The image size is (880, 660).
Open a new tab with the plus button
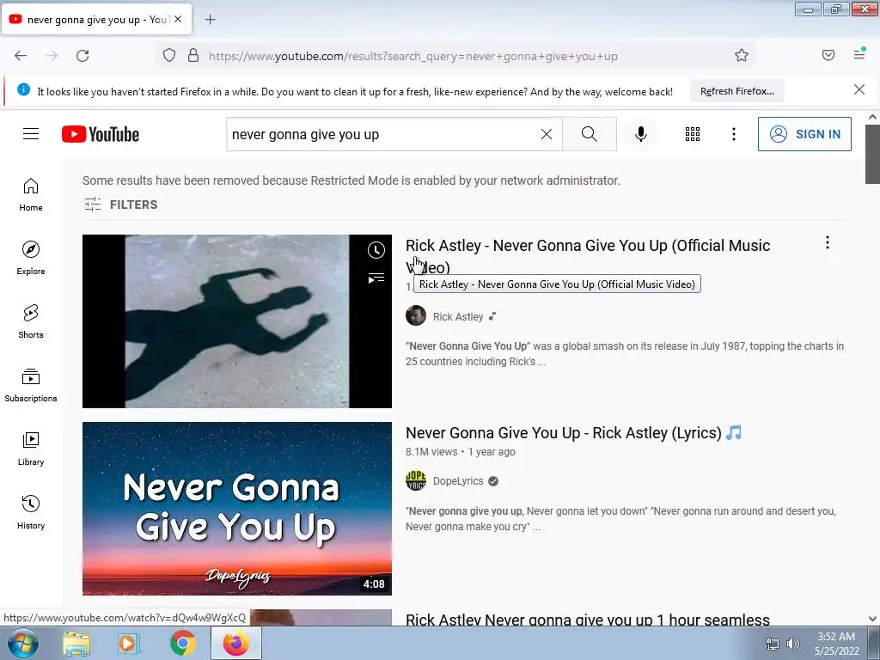[210, 20]
